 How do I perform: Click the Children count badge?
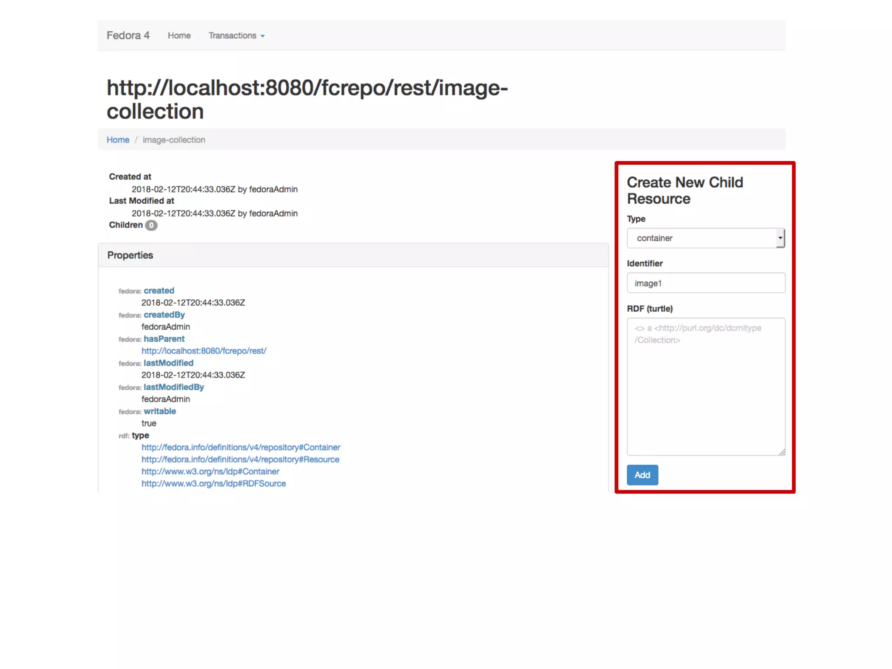[151, 225]
